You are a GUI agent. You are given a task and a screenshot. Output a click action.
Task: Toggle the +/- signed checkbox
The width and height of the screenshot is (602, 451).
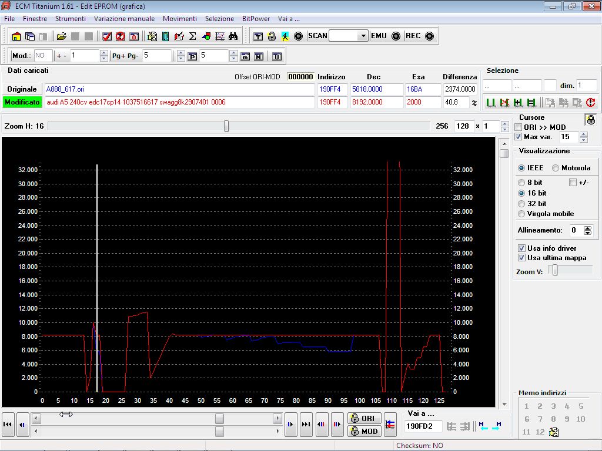pos(573,183)
